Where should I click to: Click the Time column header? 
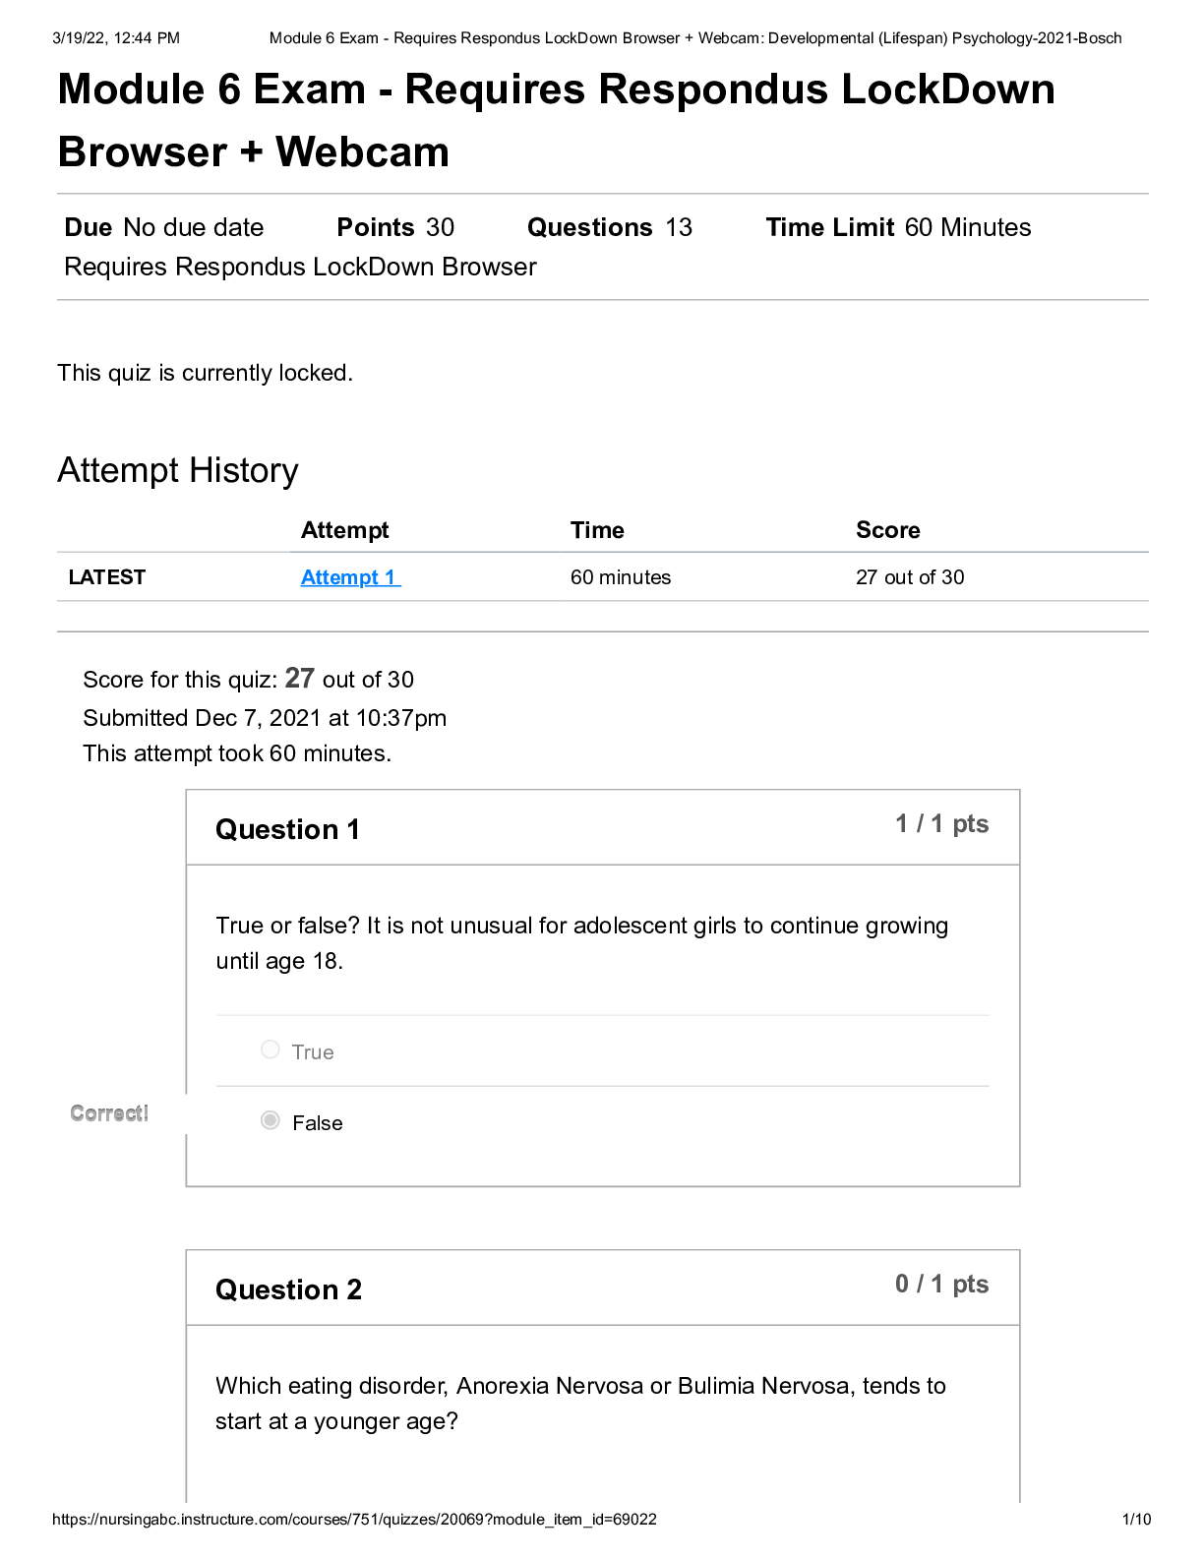597,530
